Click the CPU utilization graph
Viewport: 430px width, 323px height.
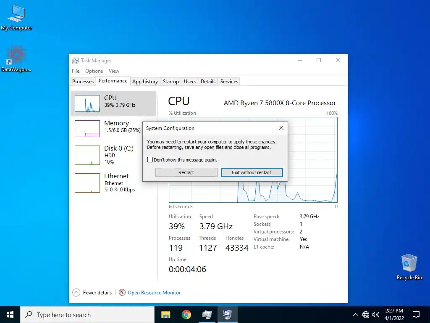pos(253,160)
